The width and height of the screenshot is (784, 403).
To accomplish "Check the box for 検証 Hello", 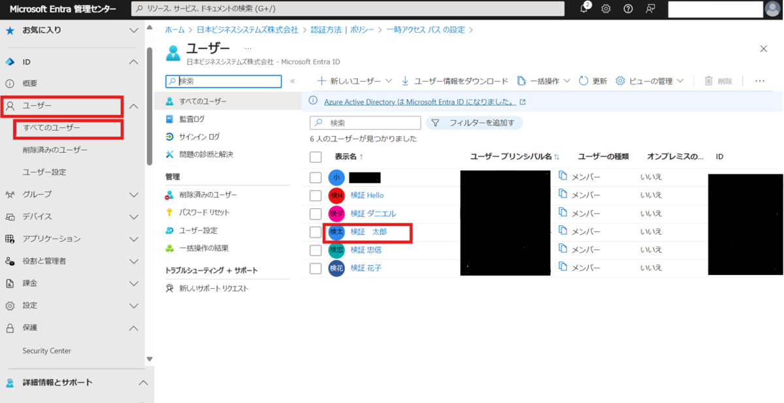I will coord(316,195).
